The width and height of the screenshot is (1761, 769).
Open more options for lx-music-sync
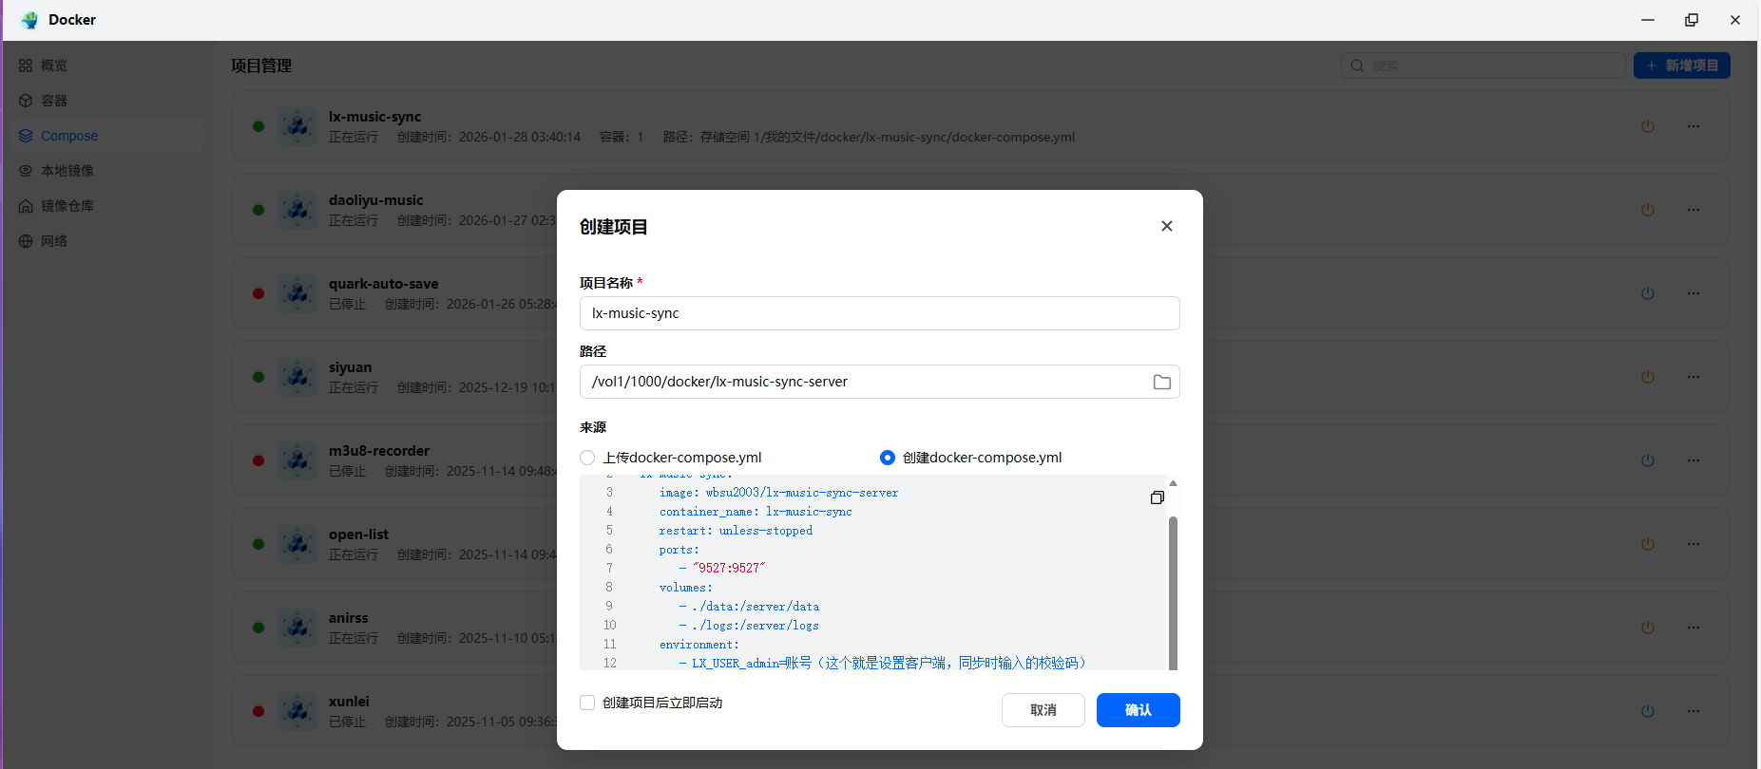coord(1694,126)
